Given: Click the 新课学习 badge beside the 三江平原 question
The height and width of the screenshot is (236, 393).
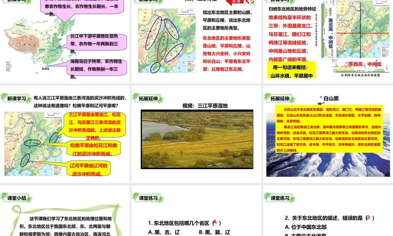Looking at the screenshot, I should [x=16, y=98].
